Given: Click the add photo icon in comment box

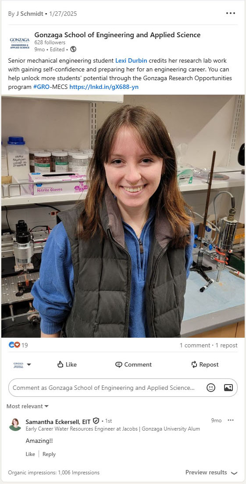Looking at the screenshot, I should click(x=228, y=388).
